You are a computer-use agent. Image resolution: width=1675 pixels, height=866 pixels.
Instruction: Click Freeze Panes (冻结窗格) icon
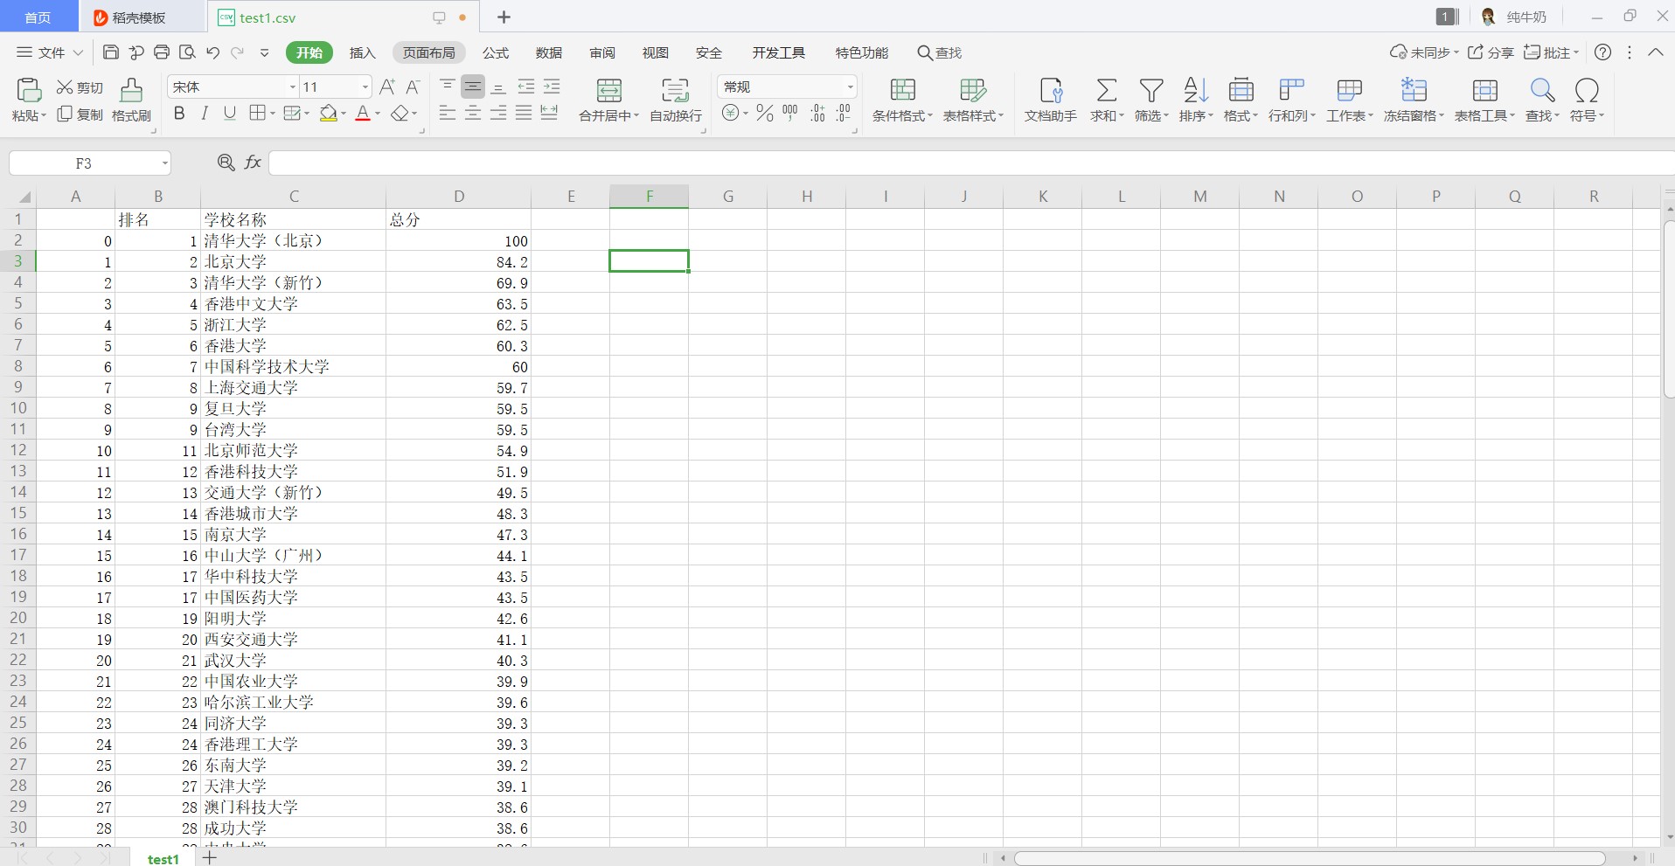(1414, 90)
